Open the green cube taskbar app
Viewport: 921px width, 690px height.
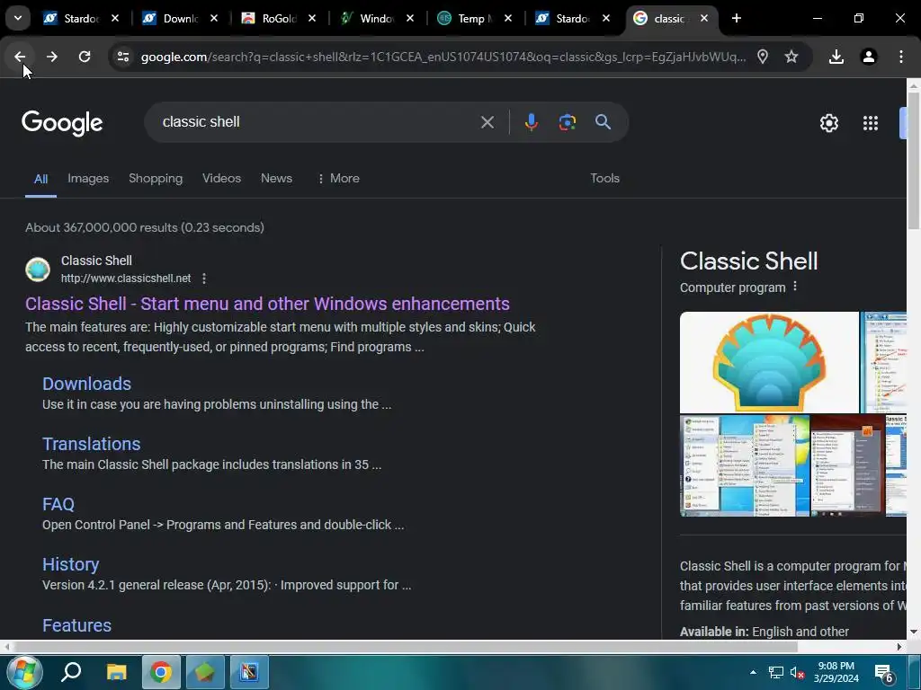[204, 672]
